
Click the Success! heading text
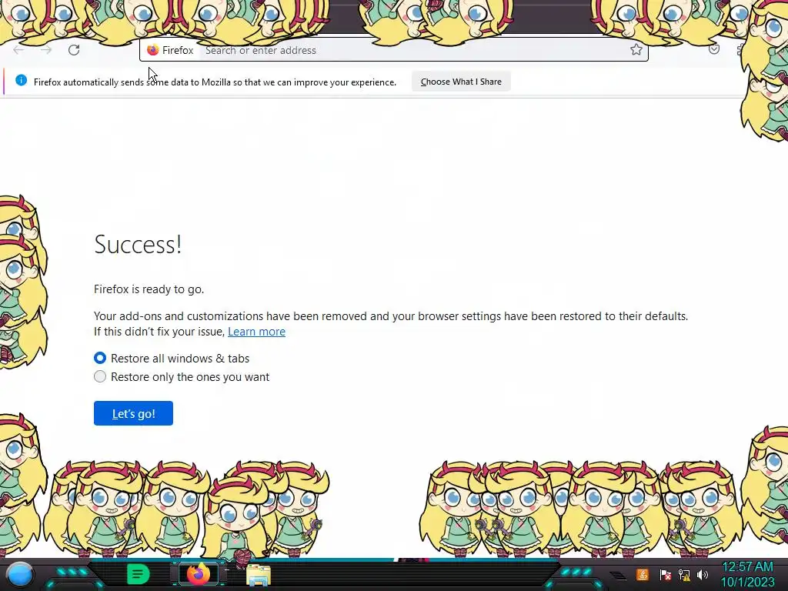[138, 244]
